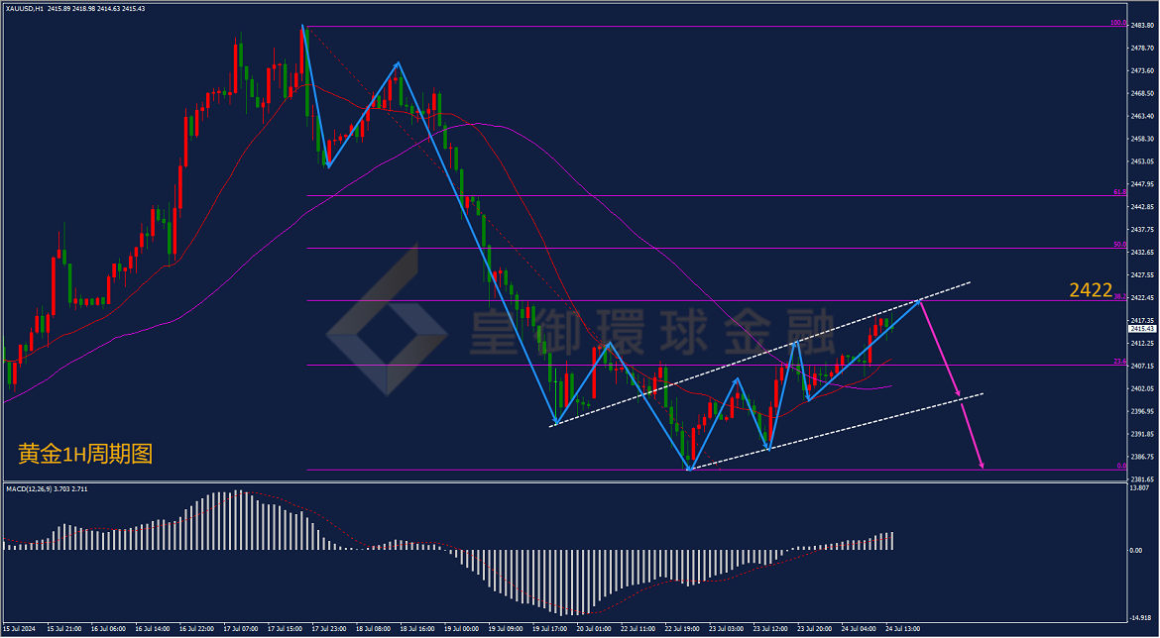Click the 0.0 Fibonacci level label
Viewport: 1160px width, 638px height.
pyautogui.click(x=1121, y=466)
